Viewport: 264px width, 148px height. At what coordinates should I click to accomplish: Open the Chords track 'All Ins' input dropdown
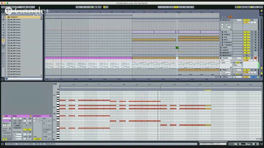(x=238, y=58)
